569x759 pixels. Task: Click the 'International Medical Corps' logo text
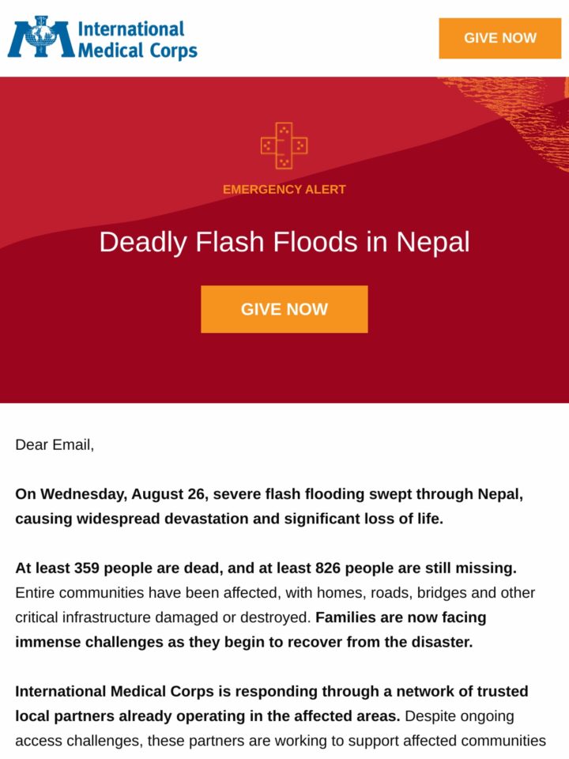(x=138, y=40)
